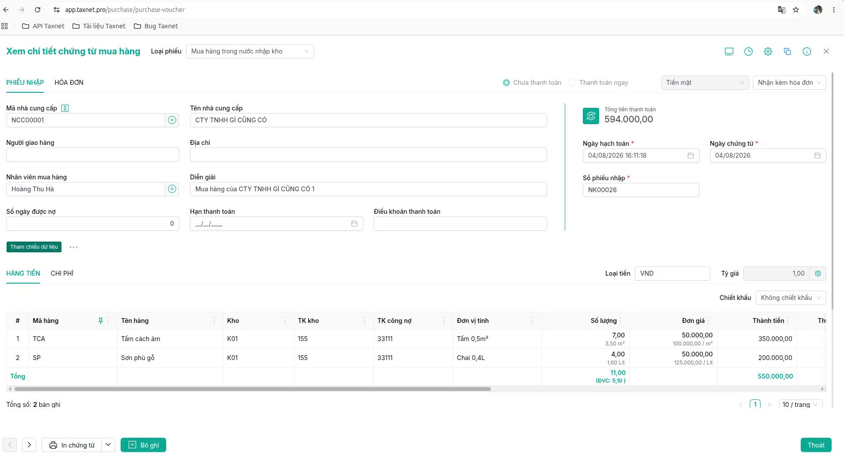Open the history clock icon
This screenshot has width=844, height=459.
click(749, 51)
